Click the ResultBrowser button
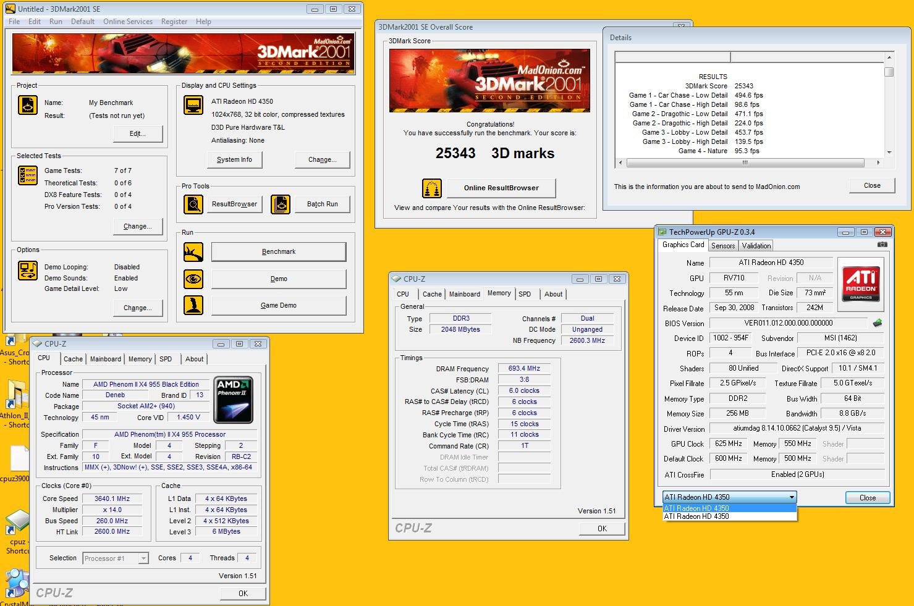Image resolution: width=914 pixels, height=606 pixels. pyautogui.click(x=234, y=204)
